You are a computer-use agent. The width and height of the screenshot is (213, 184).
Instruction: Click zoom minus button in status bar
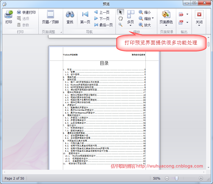[167, 178]
